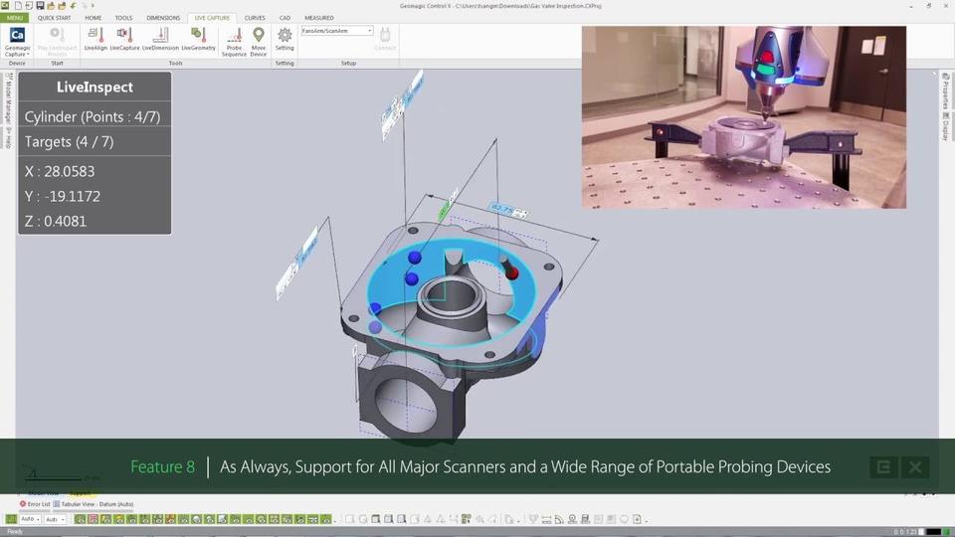Click the first green icon left of Auto dropdown
Screen dimensions: 955x537
(x=11, y=519)
